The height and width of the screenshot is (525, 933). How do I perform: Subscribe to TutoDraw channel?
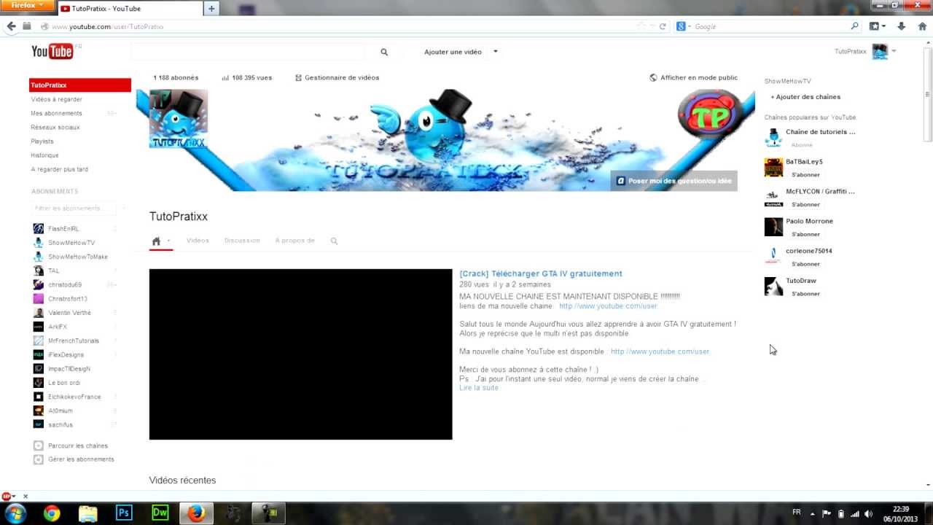(x=805, y=294)
